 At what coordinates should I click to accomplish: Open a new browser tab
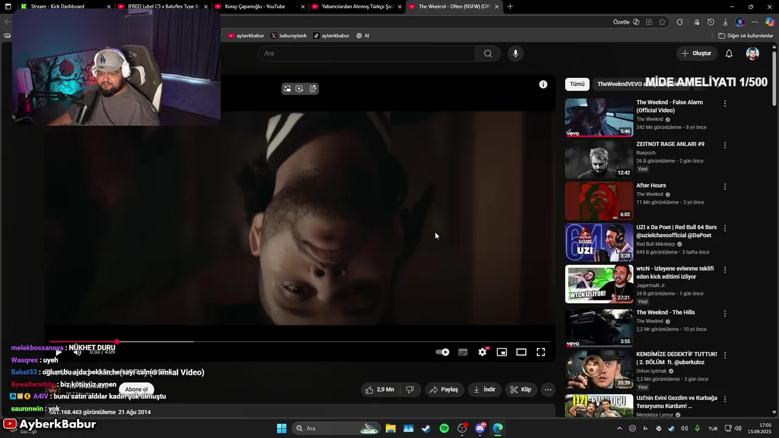[510, 7]
